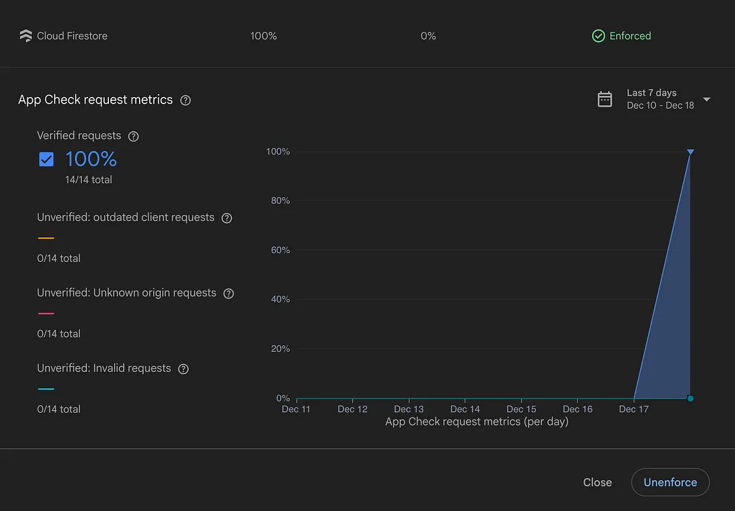Select the pink Unknown origin series line
This screenshot has width=735, height=511.
[x=46, y=314]
